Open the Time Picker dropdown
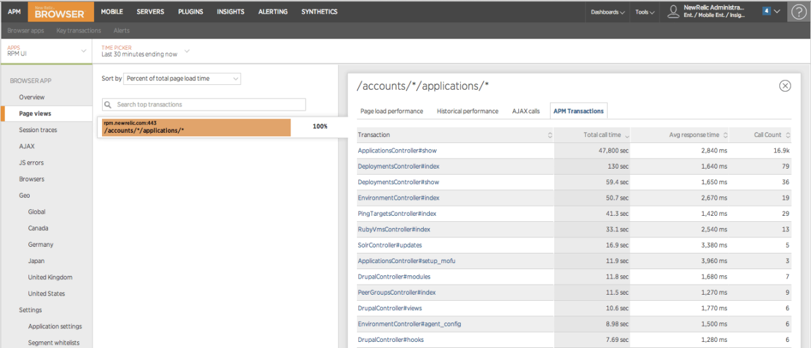Screen dimensions: 811x348 click(x=145, y=51)
